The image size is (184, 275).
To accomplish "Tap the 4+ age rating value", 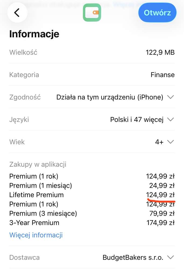I will pyautogui.click(x=159, y=142).
